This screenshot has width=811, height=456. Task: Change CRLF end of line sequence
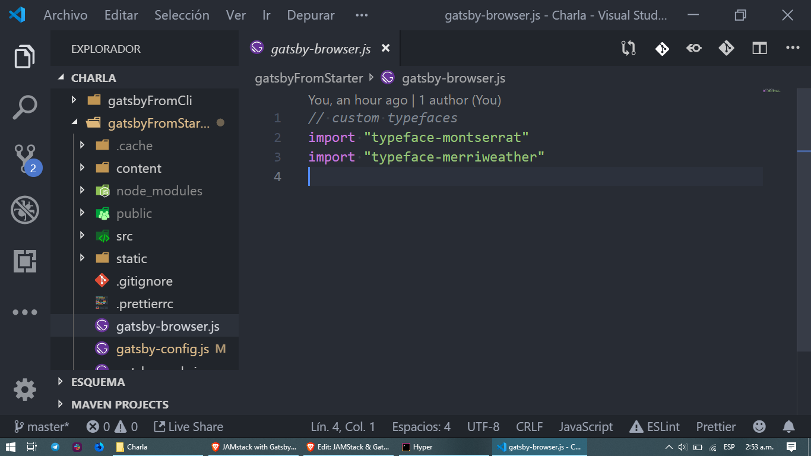coord(529,426)
